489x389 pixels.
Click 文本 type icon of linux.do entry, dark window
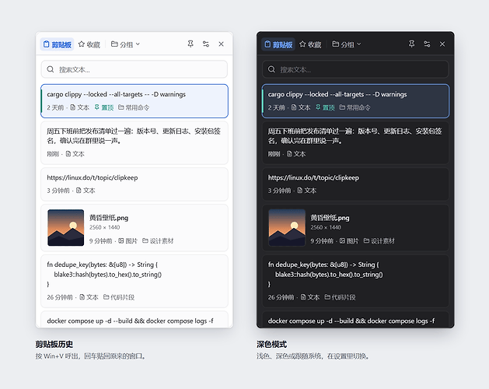[x=300, y=190]
